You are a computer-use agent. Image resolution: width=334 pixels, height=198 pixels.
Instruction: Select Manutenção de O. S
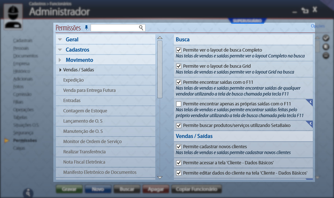[106, 131]
